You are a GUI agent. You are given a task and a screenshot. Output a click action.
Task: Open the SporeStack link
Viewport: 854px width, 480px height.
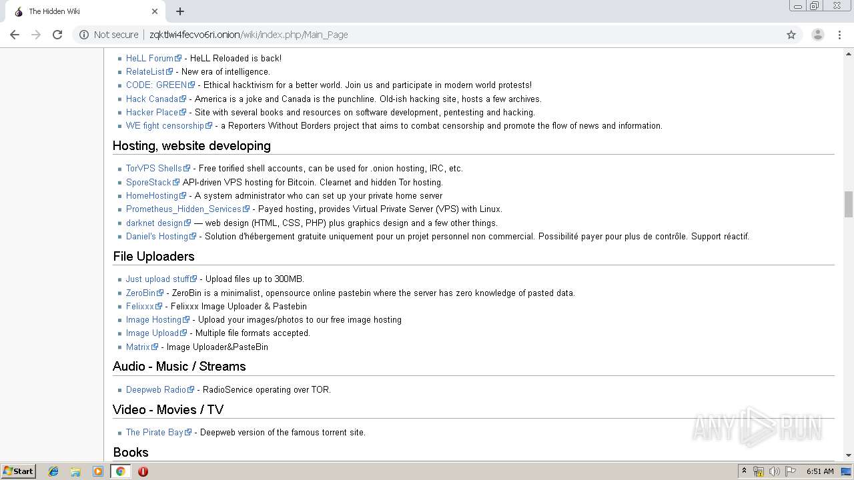click(149, 182)
